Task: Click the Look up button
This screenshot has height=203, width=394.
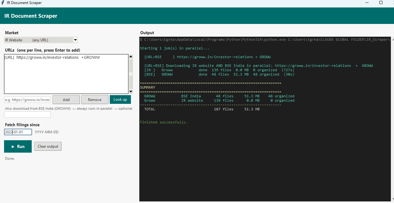Action: tap(120, 99)
